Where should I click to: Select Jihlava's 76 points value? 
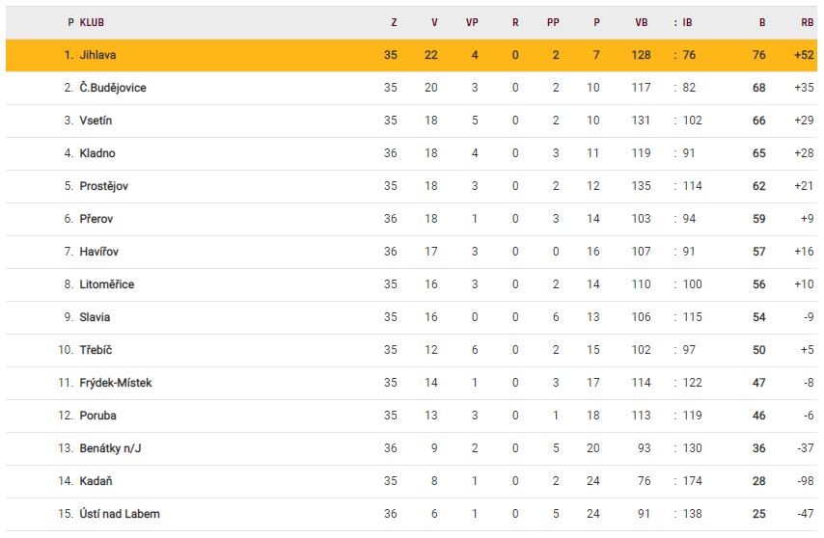coord(759,55)
